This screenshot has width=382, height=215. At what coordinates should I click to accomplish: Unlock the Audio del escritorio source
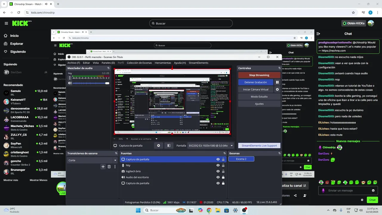pyautogui.click(x=223, y=177)
